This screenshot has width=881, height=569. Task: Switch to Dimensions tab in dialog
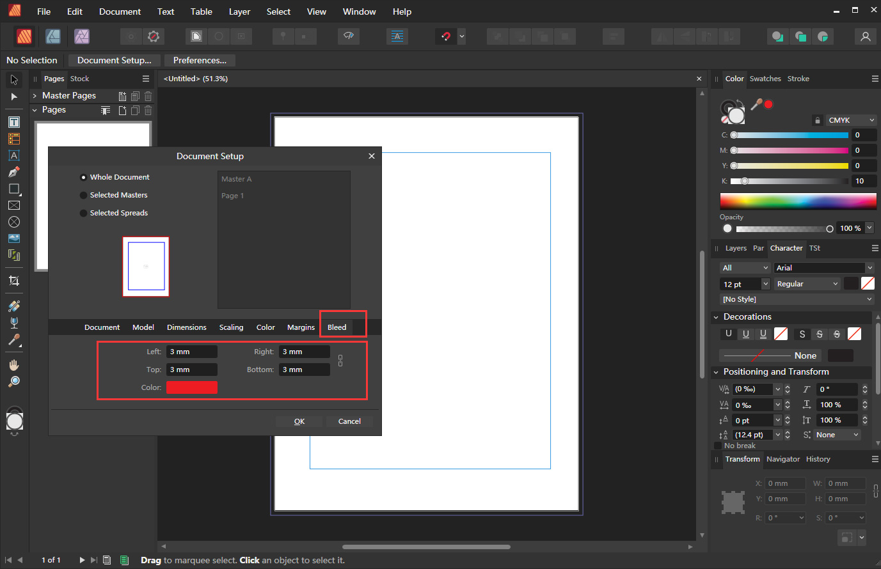[x=187, y=327]
